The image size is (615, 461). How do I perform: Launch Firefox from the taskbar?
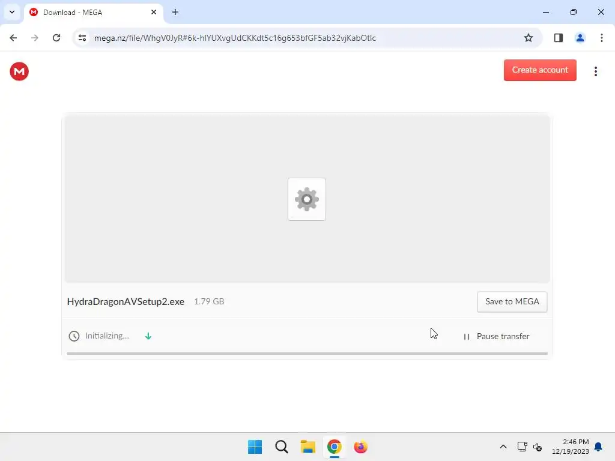click(360, 447)
